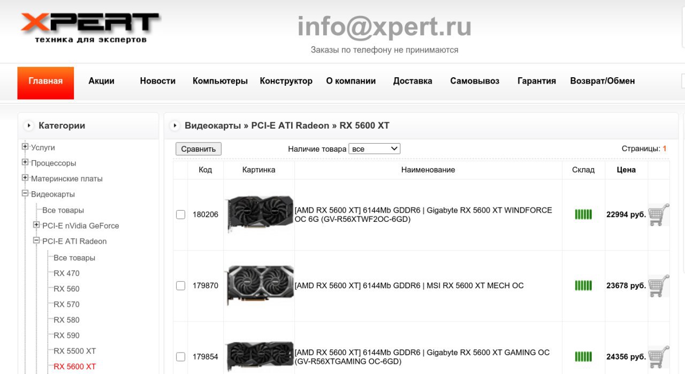685x374 pixels.
Task: Add Gigabyte WINDFORCE OC card to cart
Action: [658, 214]
